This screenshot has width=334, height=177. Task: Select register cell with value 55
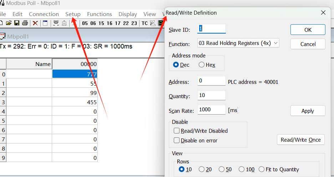75,84
